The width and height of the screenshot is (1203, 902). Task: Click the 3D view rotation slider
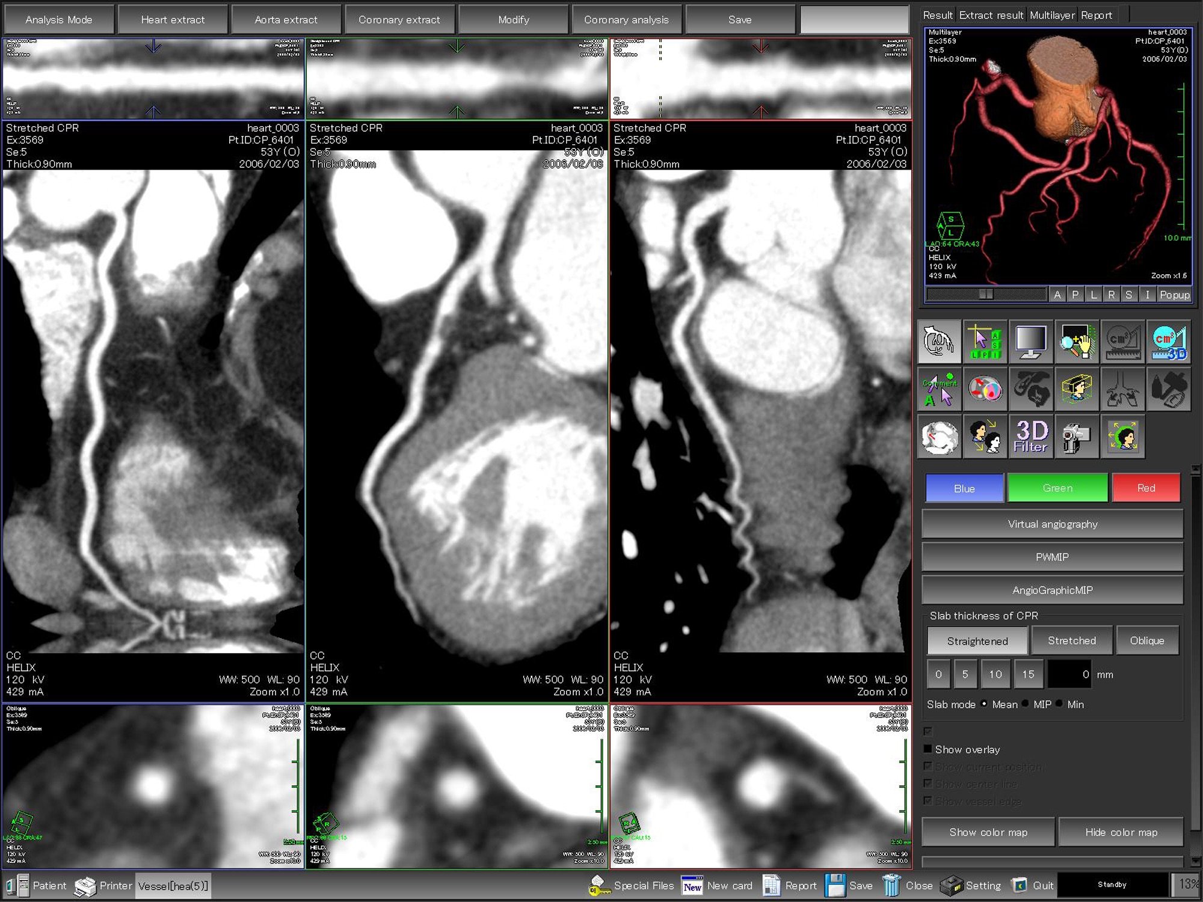986,294
